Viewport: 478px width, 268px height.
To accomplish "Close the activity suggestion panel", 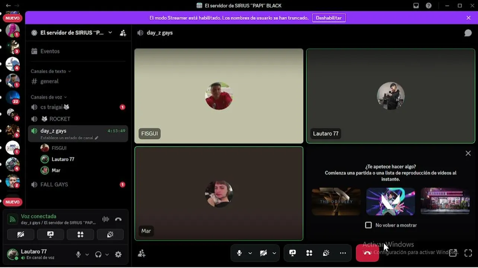I will [x=468, y=153].
